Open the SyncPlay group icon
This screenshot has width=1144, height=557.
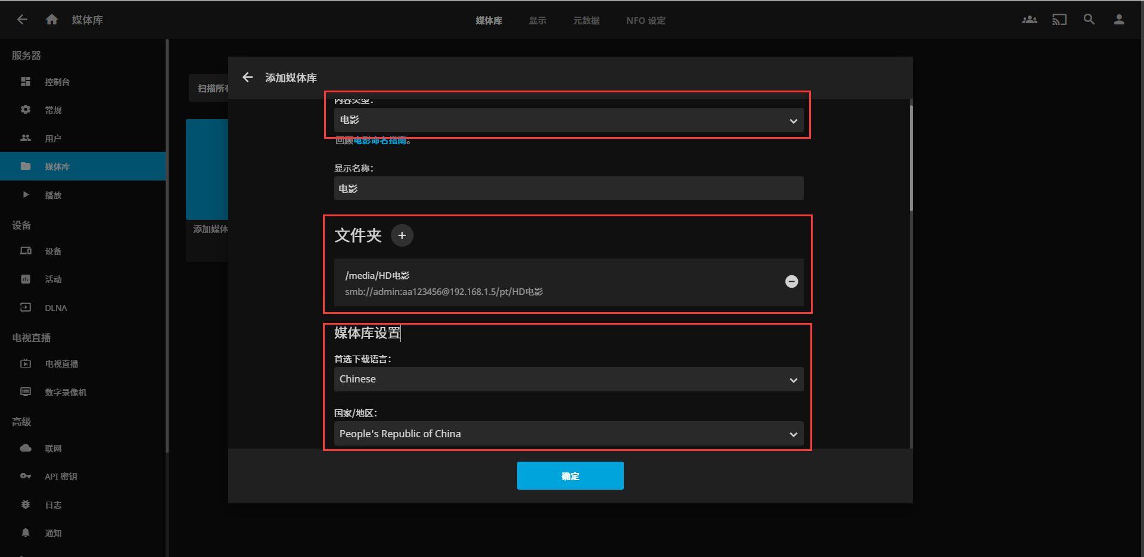pyautogui.click(x=1029, y=20)
